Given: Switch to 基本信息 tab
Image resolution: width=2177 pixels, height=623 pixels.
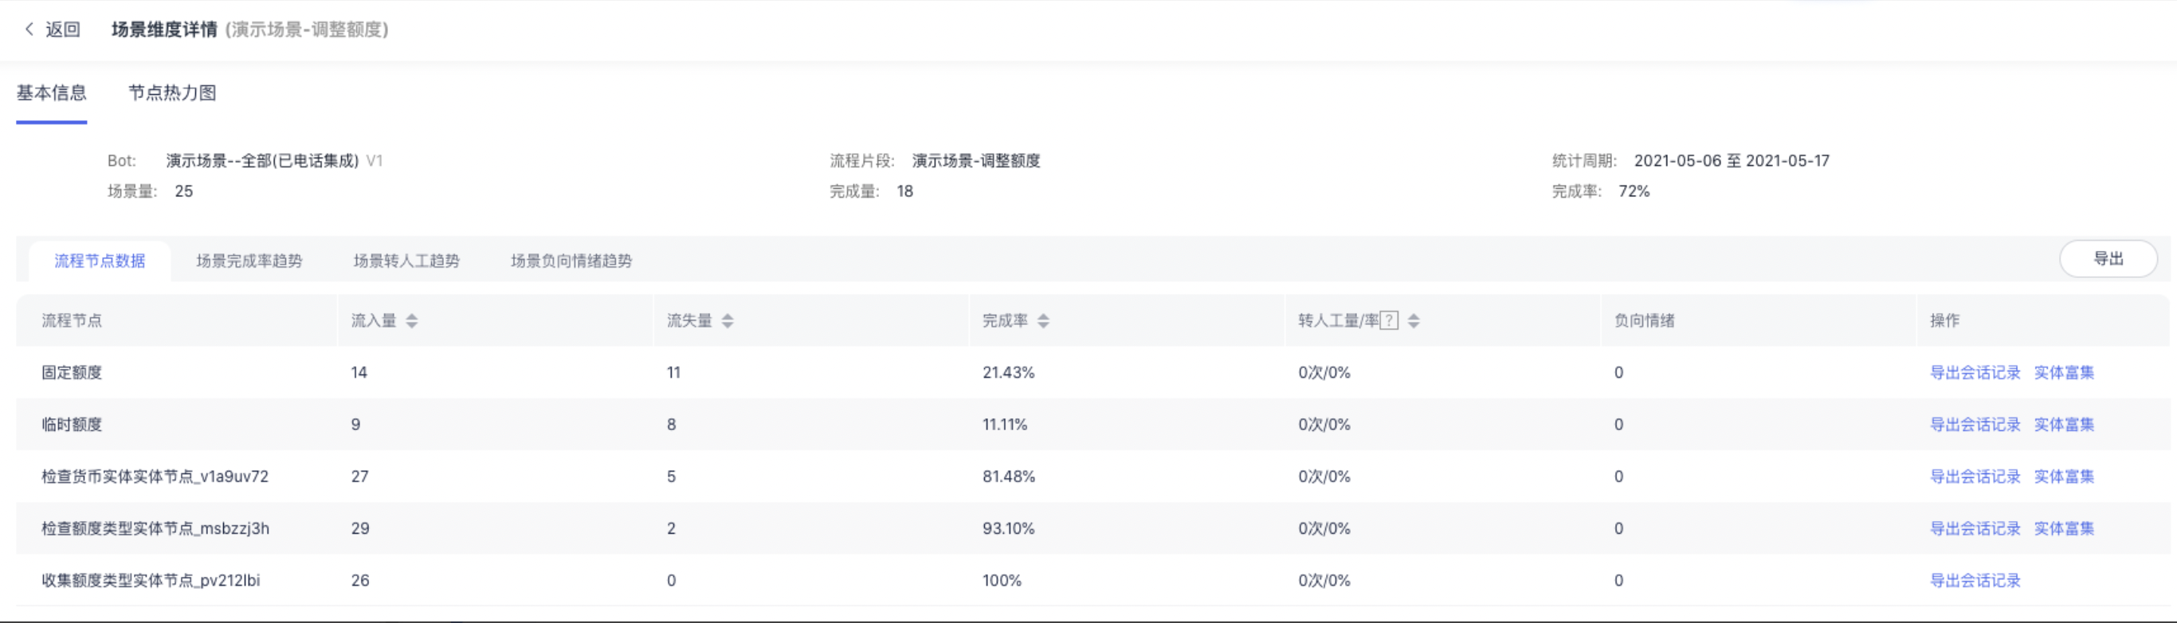Looking at the screenshot, I should click(52, 93).
